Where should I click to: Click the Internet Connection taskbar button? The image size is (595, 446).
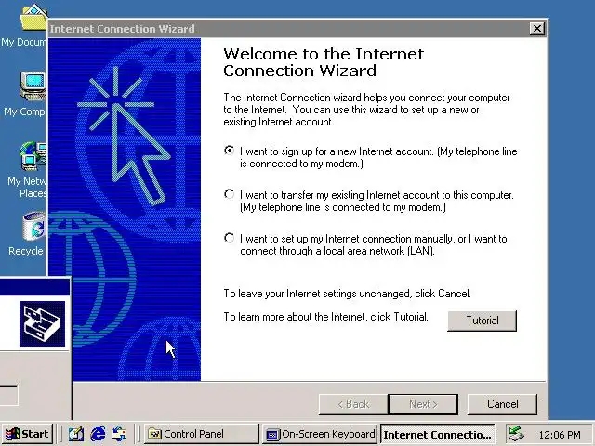[x=437, y=434]
